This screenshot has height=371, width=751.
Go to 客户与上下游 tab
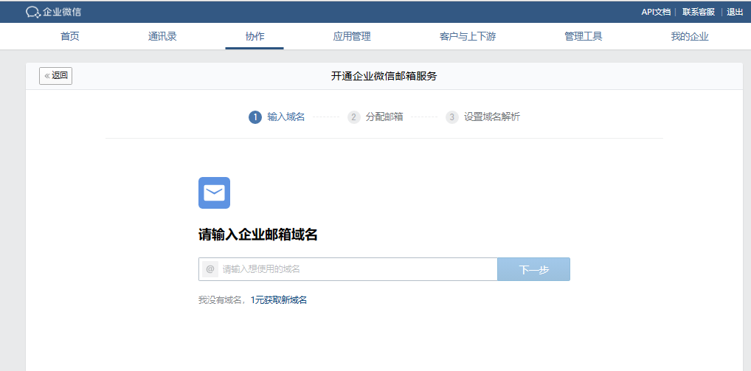pos(468,36)
